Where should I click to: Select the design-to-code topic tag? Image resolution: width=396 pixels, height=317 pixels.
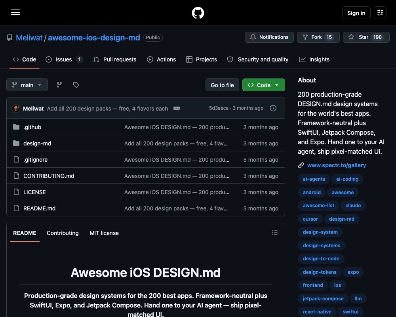point(321,259)
